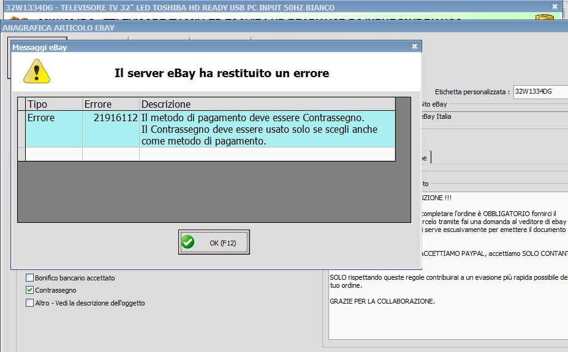The width and height of the screenshot is (568, 352).
Task: Close the Messaggi eBay dialog
Action: pos(414,47)
